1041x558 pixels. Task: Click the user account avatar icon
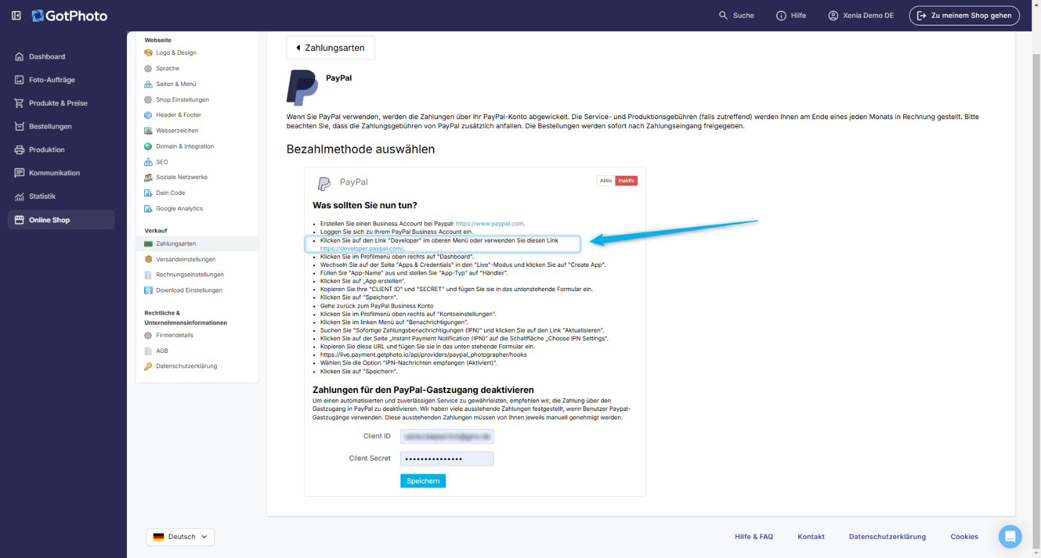click(x=833, y=15)
